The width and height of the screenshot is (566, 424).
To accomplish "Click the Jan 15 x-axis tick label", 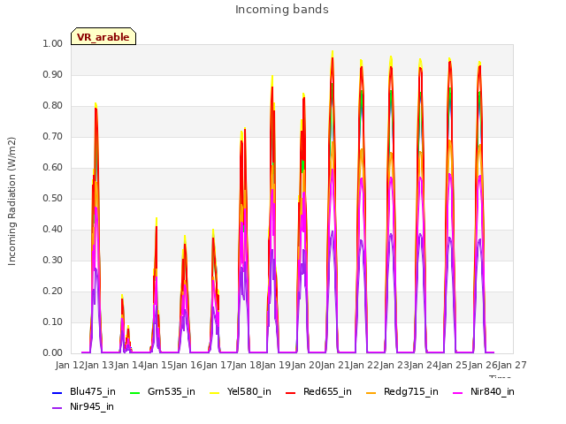I will 158,365.
